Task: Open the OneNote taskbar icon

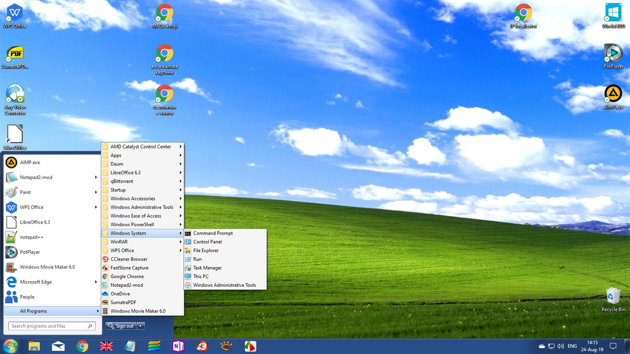Action: [178, 346]
